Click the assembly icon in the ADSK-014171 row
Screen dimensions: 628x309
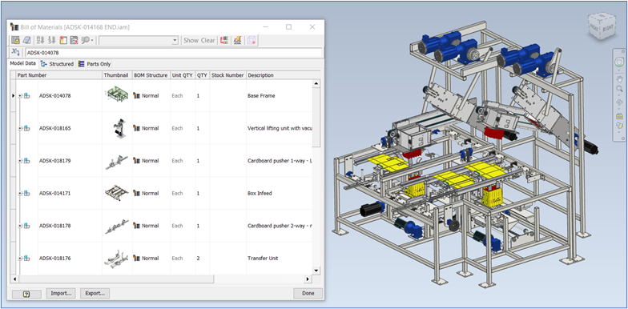tap(27, 194)
